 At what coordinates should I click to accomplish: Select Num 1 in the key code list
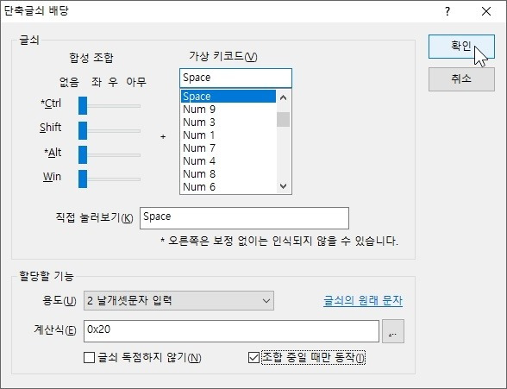228,135
